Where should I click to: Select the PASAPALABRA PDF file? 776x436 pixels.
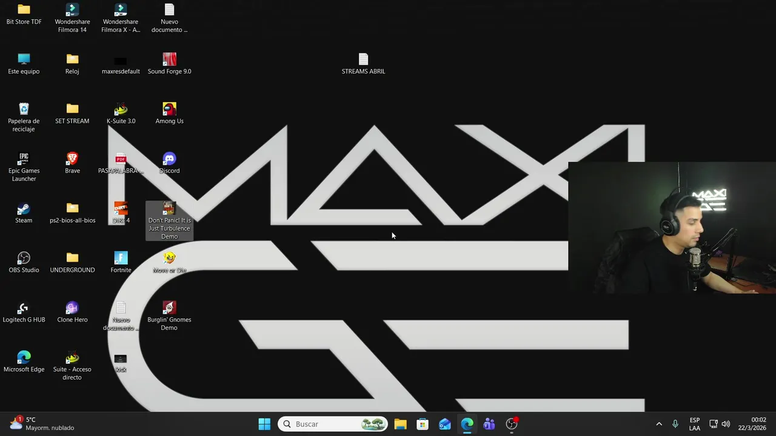click(121, 163)
